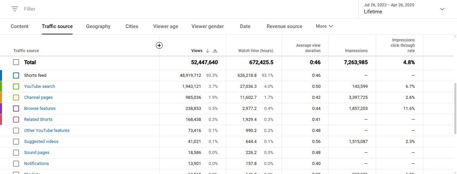Image resolution: width=457 pixels, height=174 pixels.
Task: Switch to the Geography tab
Action: pyautogui.click(x=98, y=26)
